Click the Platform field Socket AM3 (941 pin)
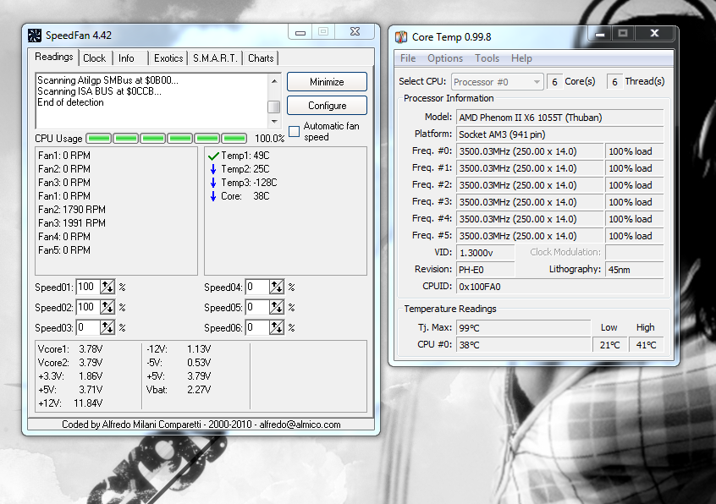Image resolution: width=716 pixels, height=504 pixels. click(x=559, y=134)
